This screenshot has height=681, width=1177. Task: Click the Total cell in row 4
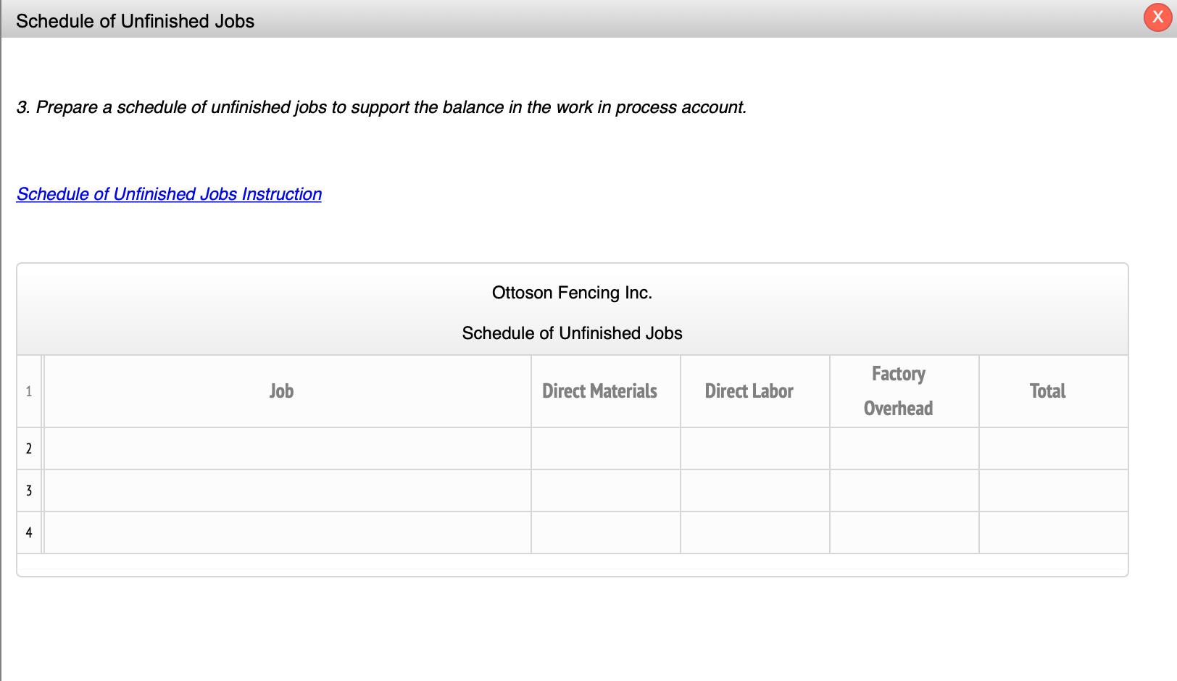[1053, 532]
